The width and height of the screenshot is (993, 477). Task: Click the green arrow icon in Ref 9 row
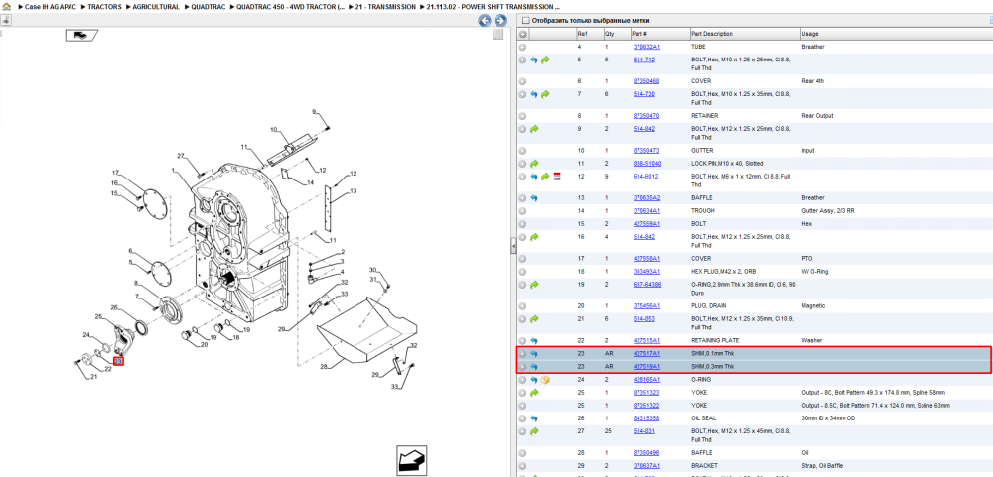pyautogui.click(x=534, y=129)
